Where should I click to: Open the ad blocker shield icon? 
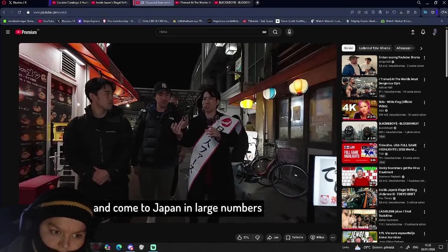pyautogui.click(x=373, y=12)
